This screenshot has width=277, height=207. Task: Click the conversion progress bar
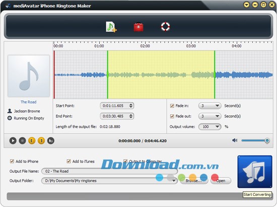[x=140, y=196]
